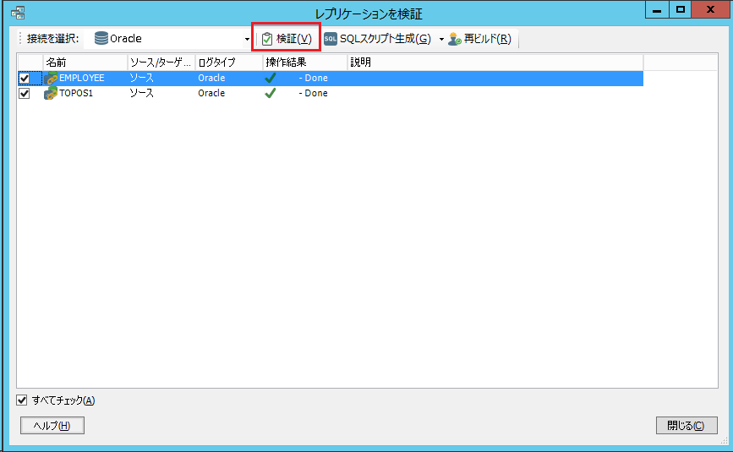Click the 閉じる(C) button
Viewport: 733px width, 452px height.
pos(686,426)
